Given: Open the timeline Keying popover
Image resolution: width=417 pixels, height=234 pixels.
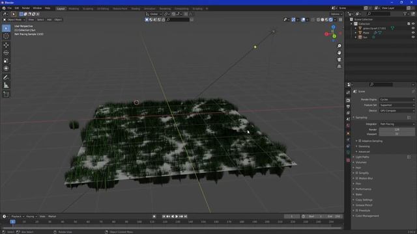Looking at the screenshot, I should pos(31,216).
